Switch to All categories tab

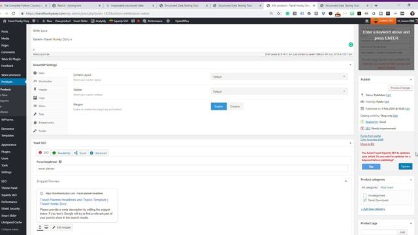point(370,187)
